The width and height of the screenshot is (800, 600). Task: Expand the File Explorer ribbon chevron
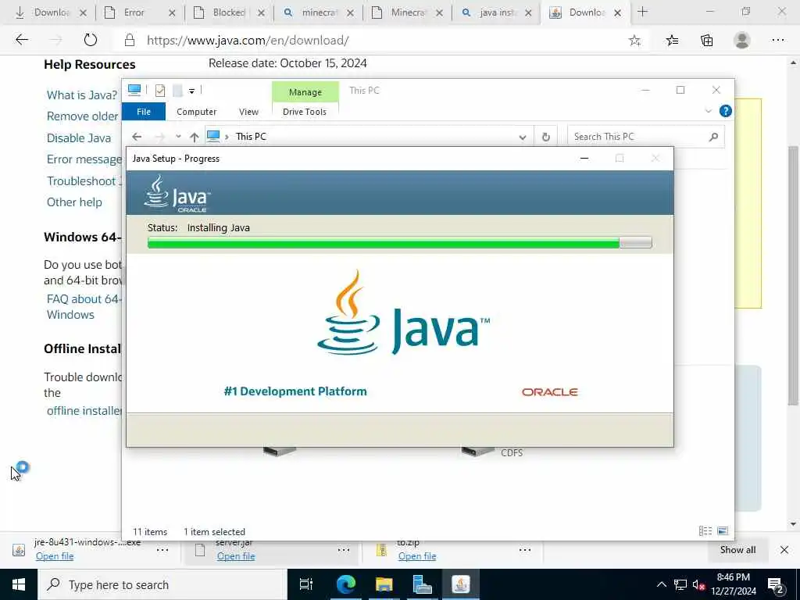pos(708,111)
